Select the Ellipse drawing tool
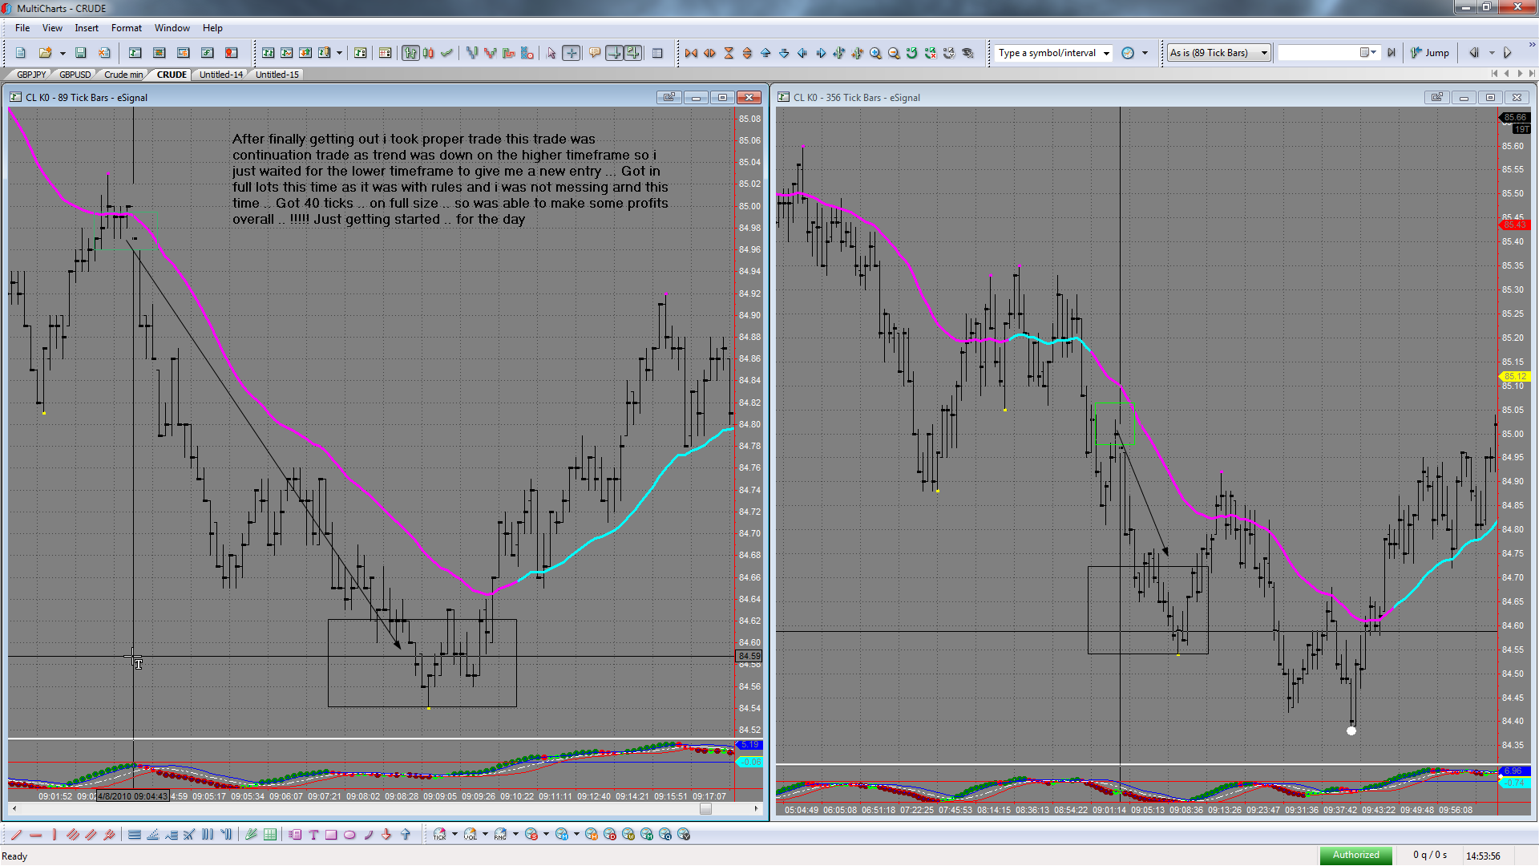Image resolution: width=1539 pixels, height=866 pixels. (x=349, y=835)
